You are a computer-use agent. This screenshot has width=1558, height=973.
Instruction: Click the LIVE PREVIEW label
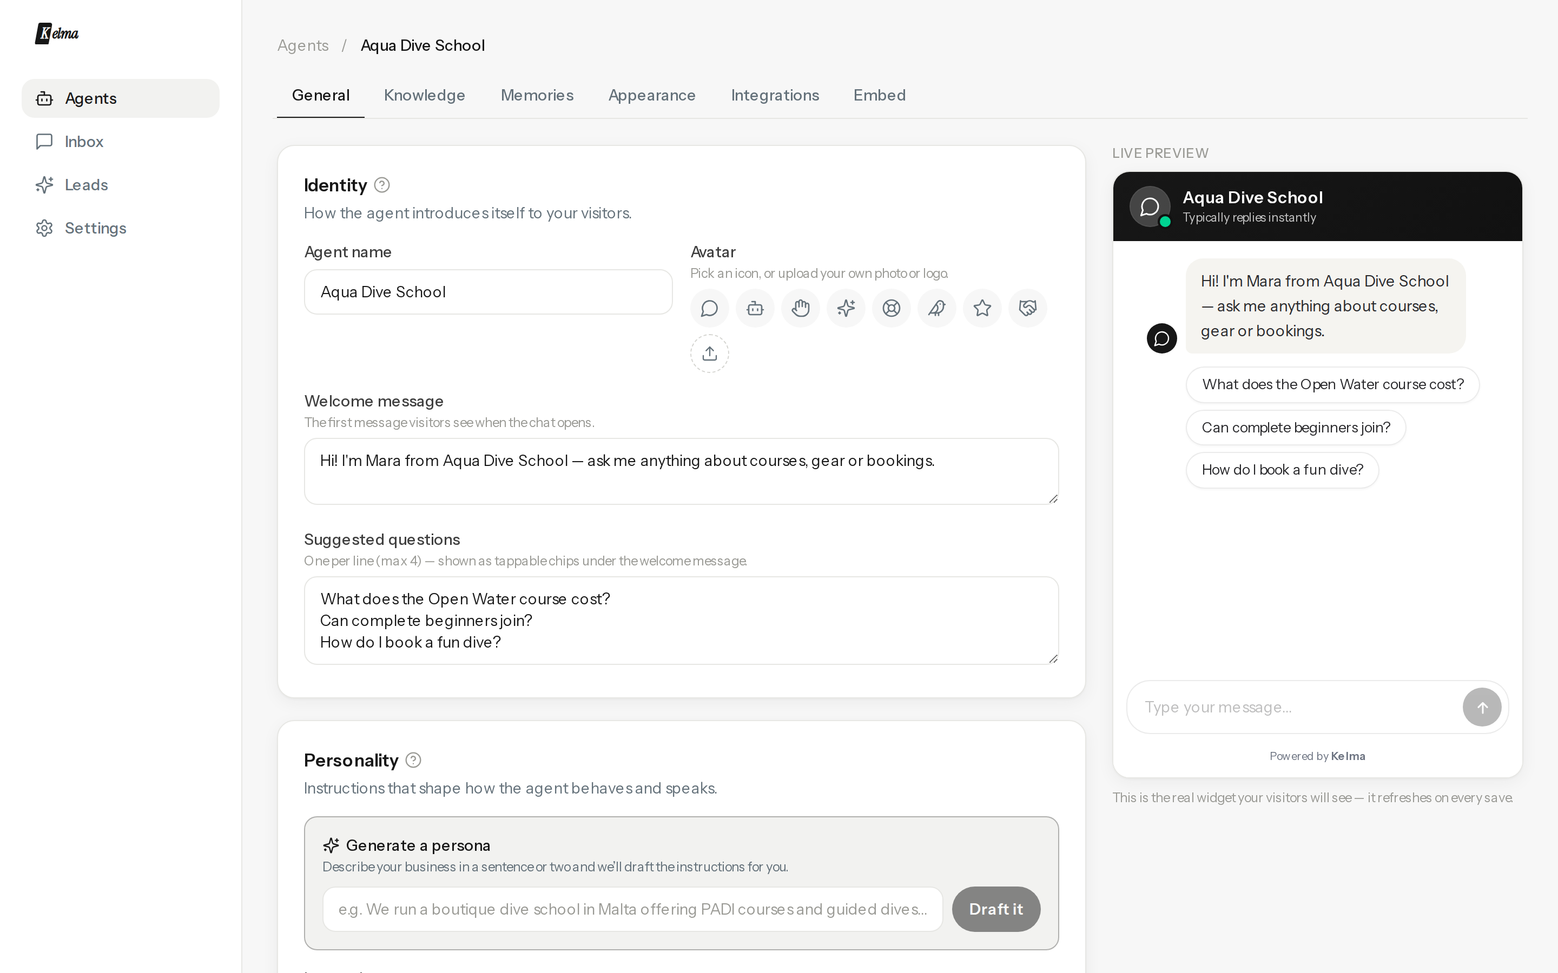click(1160, 153)
